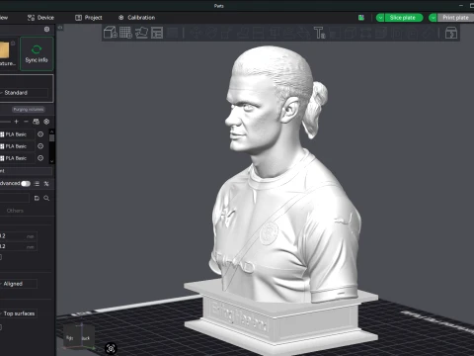Edit the third PLA Basic filament preset
Viewport: 474px width, 356px height.
tap(40, 158)
